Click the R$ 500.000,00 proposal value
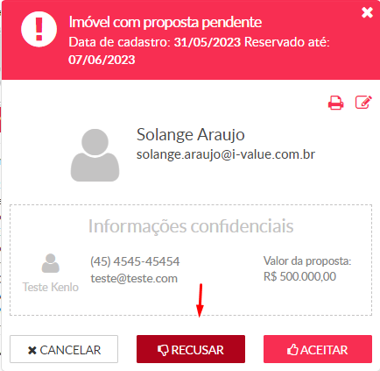380x371 pixels. click(x=299, y=276)
